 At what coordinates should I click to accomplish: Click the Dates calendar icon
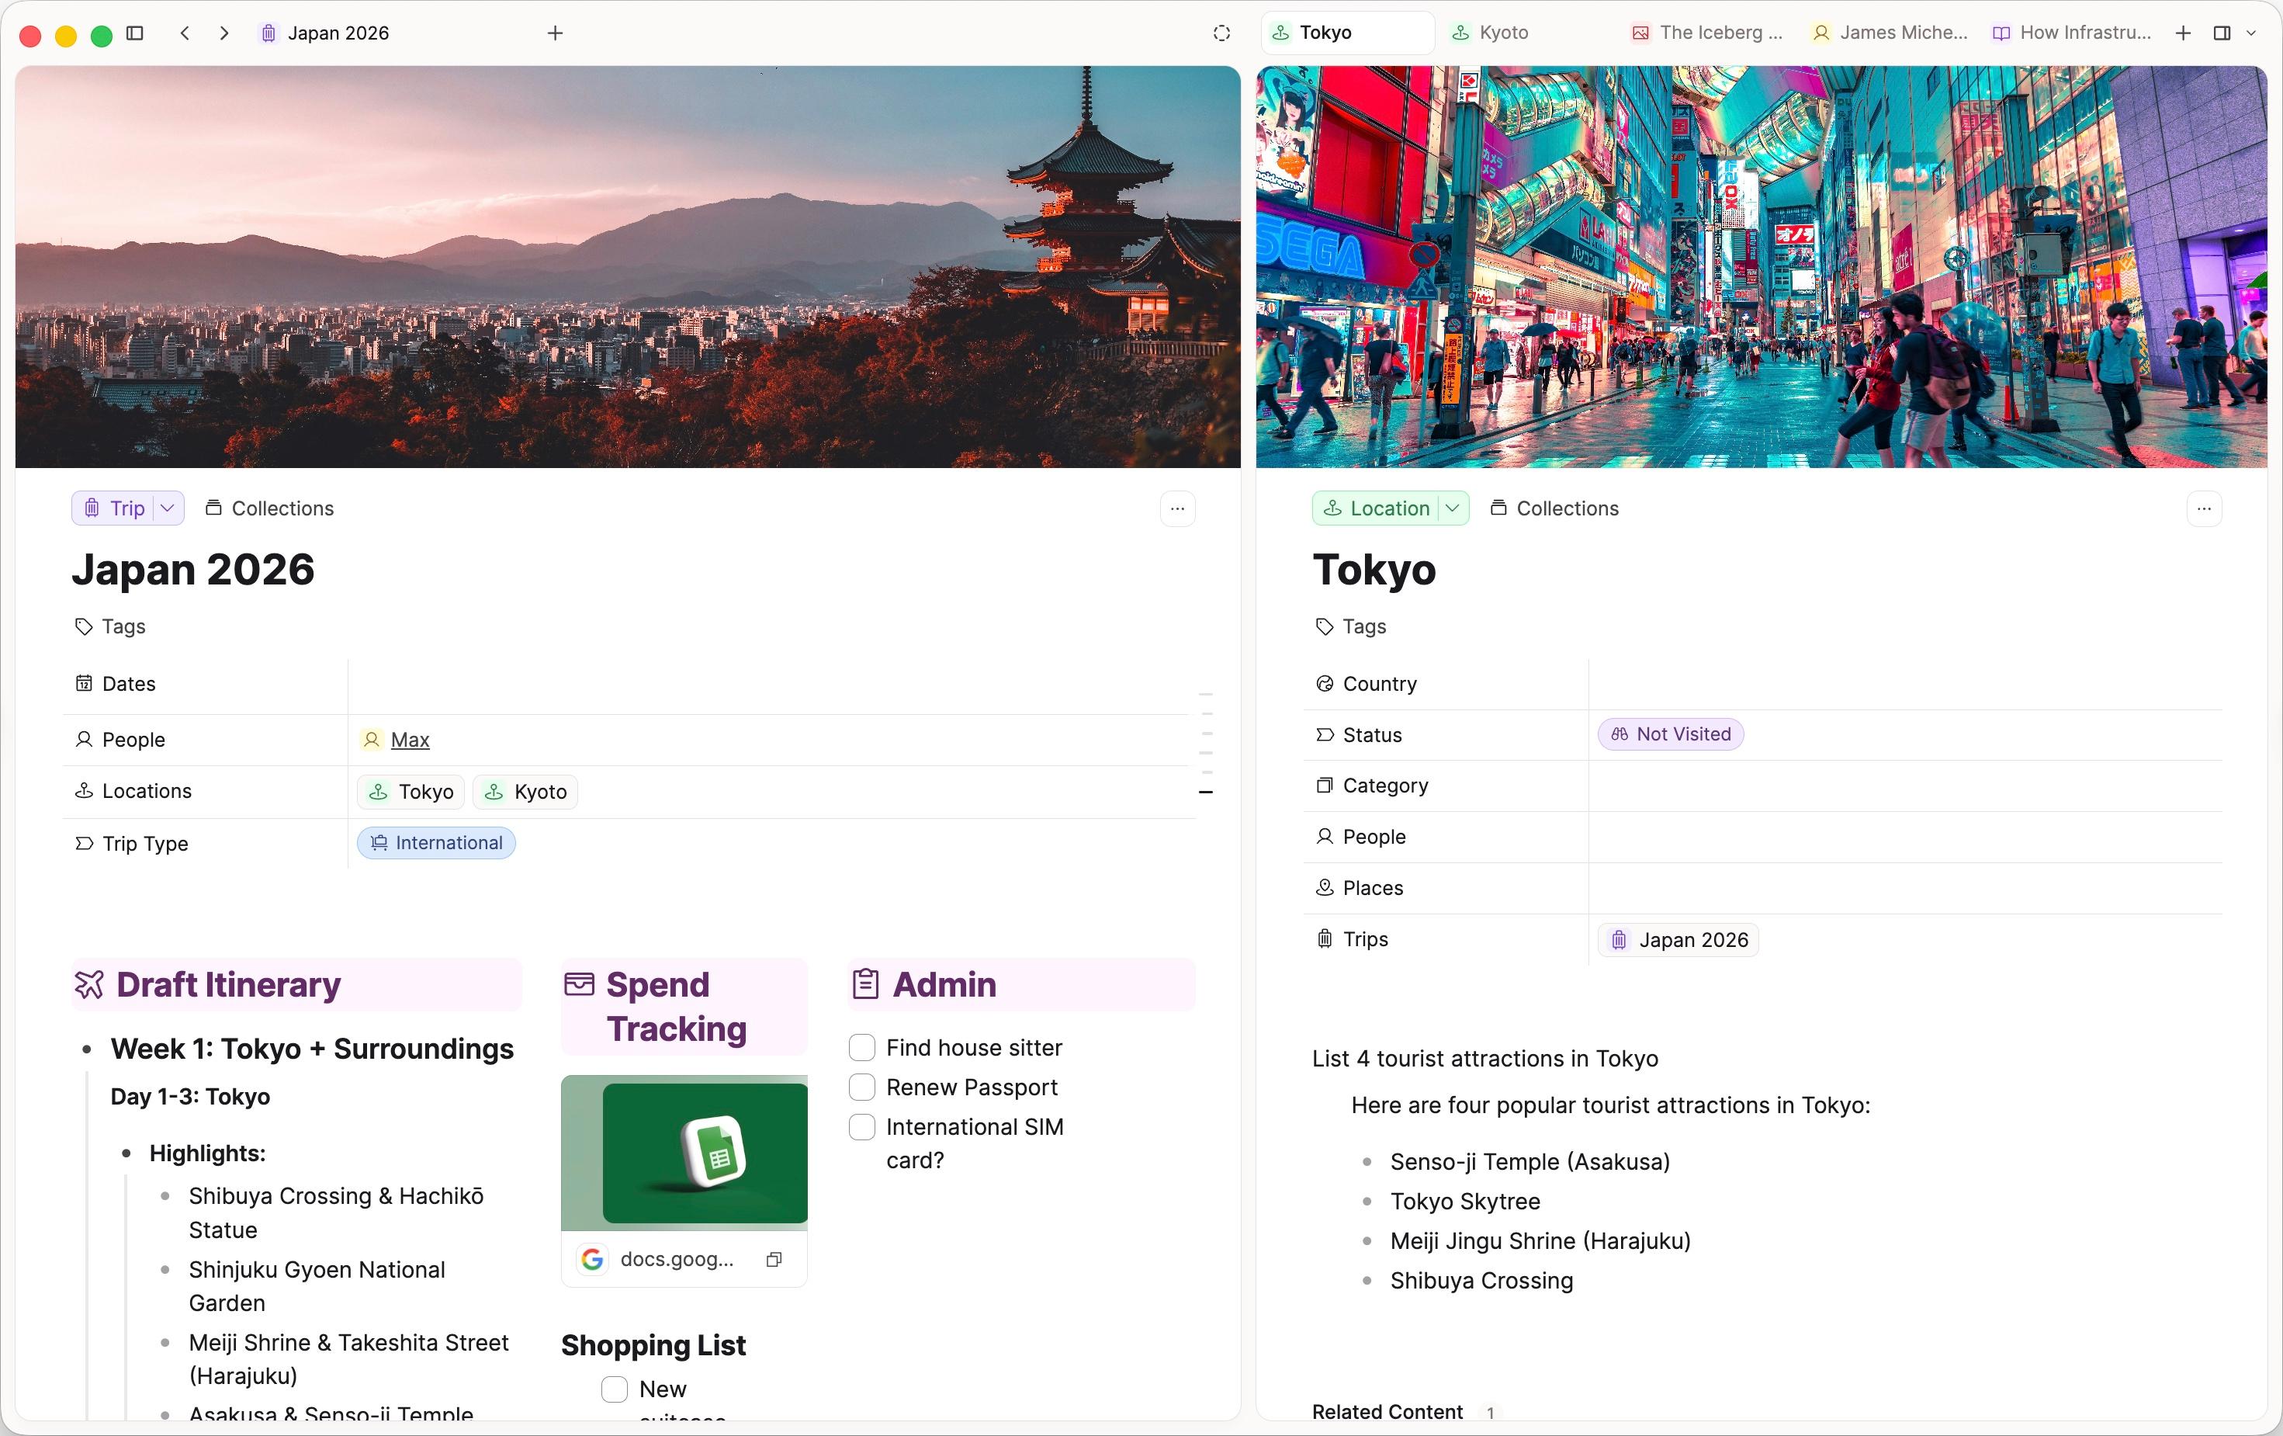(x=84, y=683)
